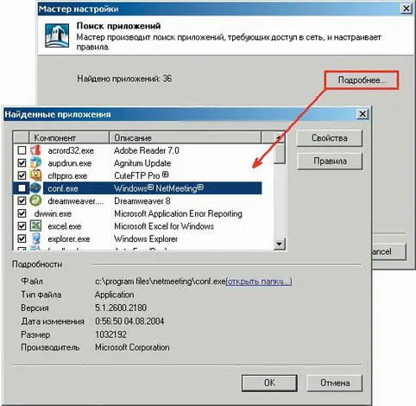Image resolution: width=416 pixels, height=406 pixels.
Task: Uncheck the aupdrun.exe checkbox
Action: coord(22,163)
